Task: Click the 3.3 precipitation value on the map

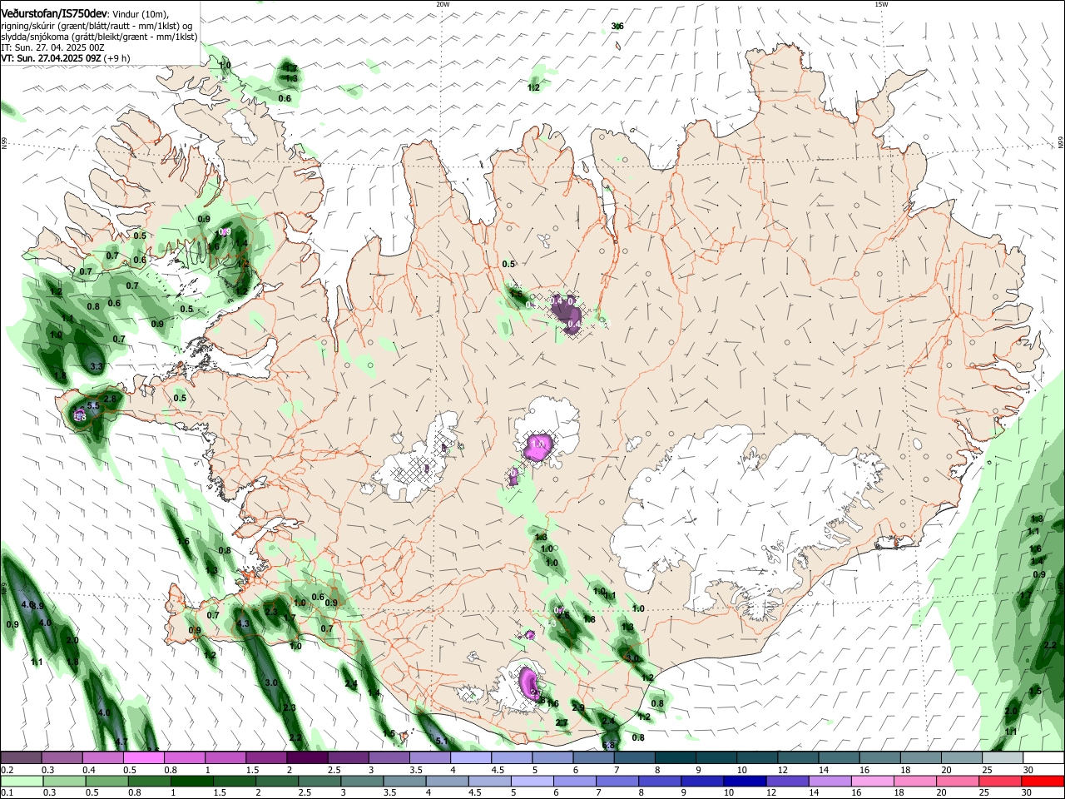Action: coord(97,366)
